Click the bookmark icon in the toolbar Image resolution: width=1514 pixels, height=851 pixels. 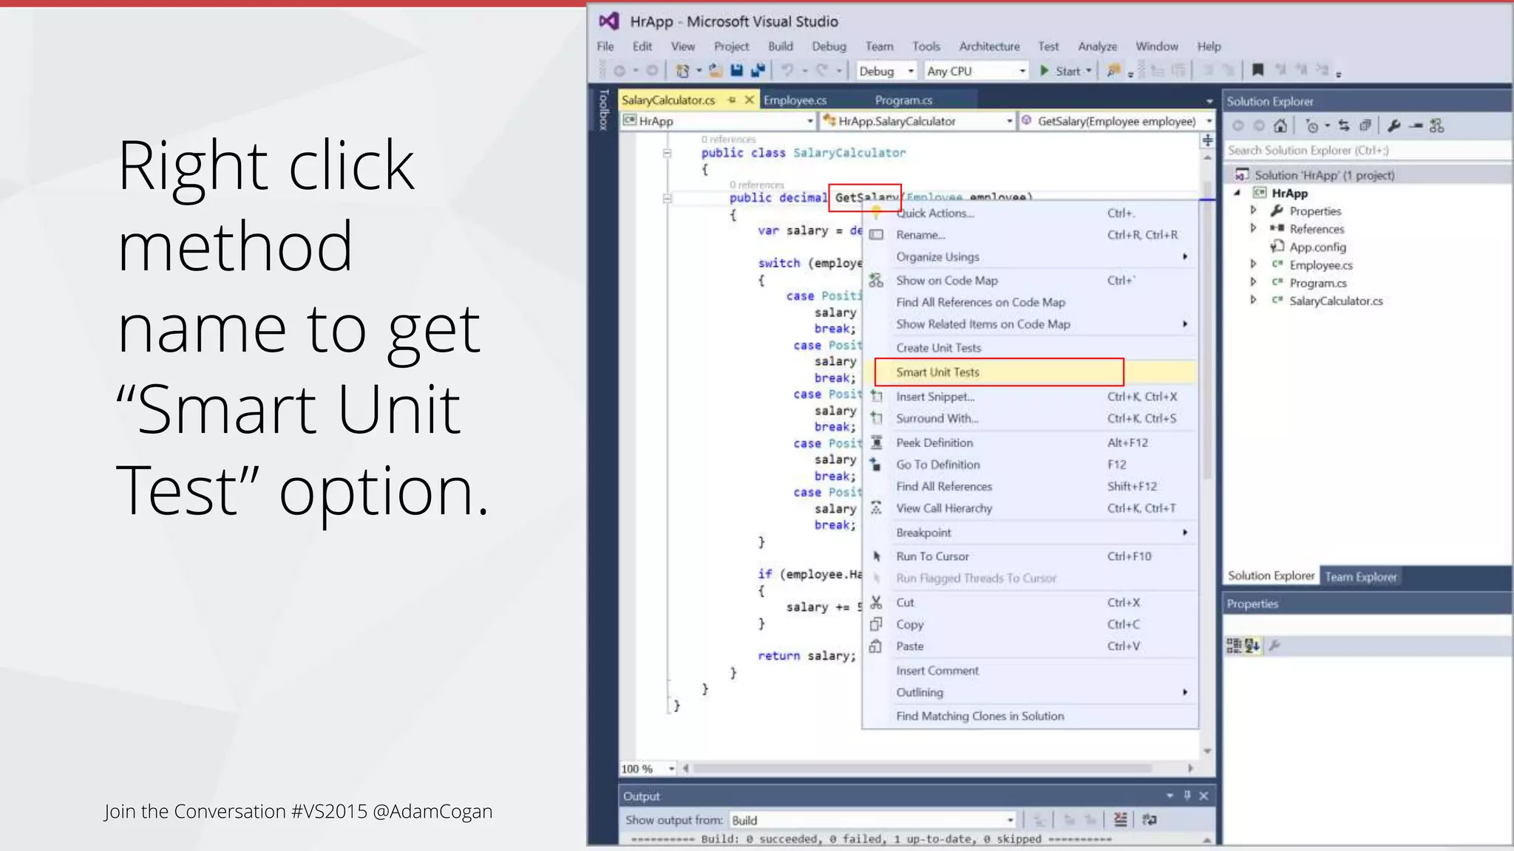[x=1257, y=70]
